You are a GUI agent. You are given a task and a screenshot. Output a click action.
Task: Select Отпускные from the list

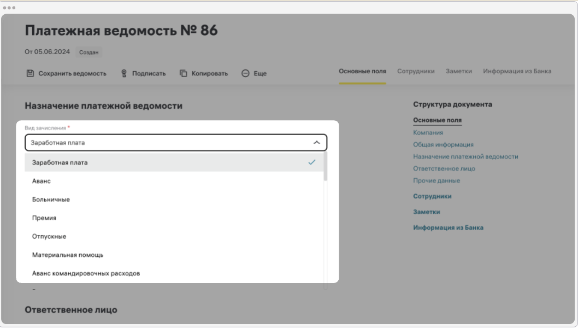point(49,237)
